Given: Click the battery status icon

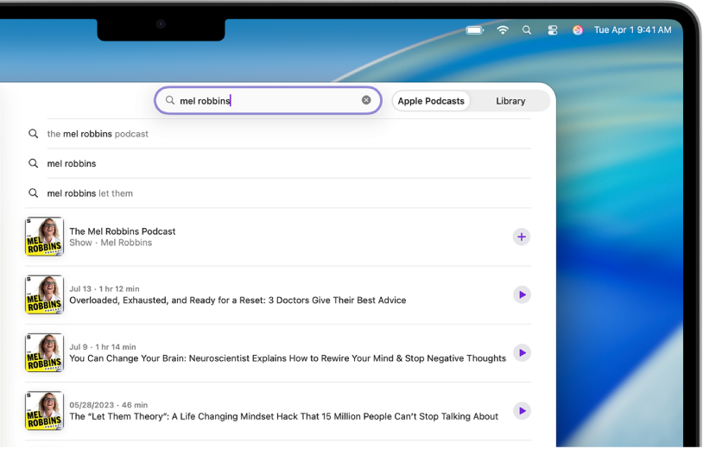Looking at the screenshot, I should pos(474,29).
